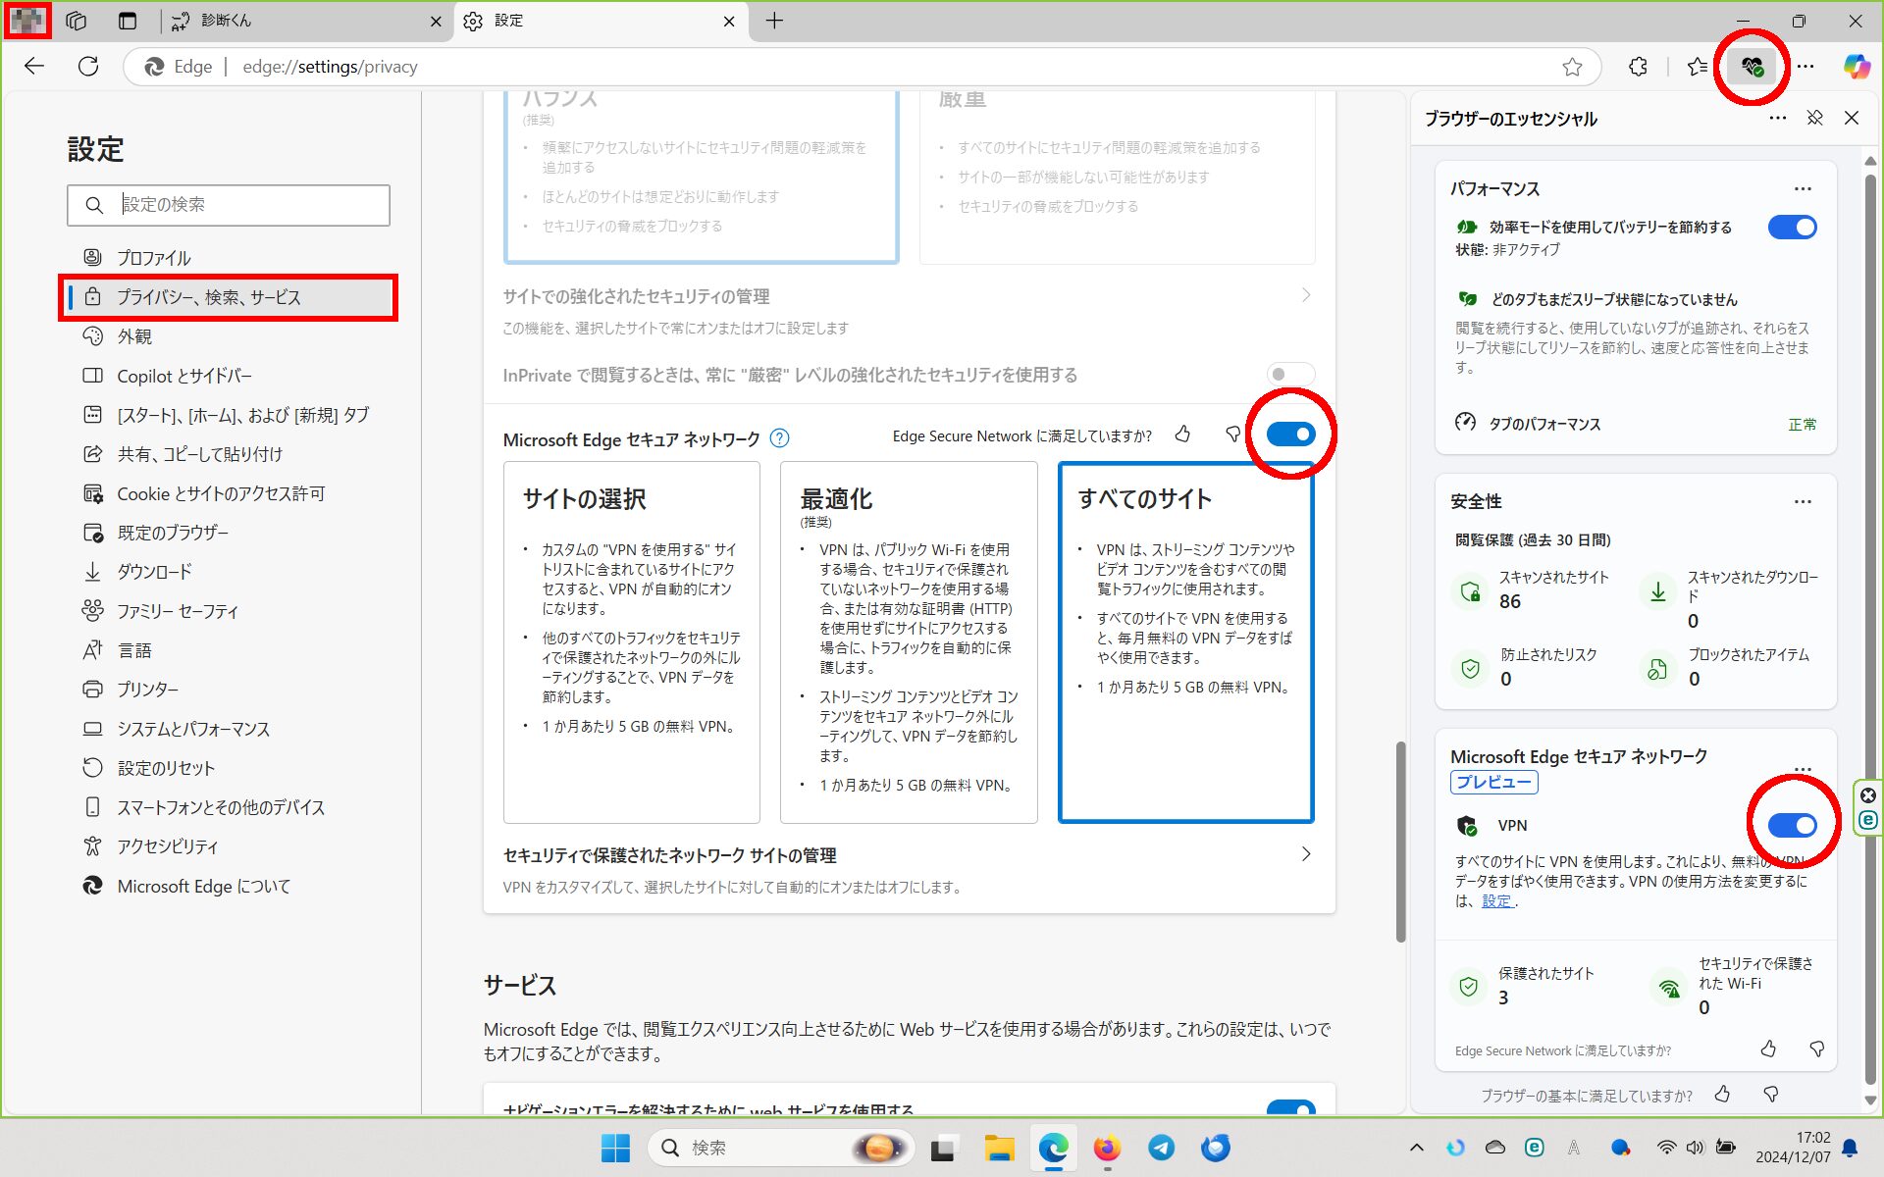Open ダウンロード settings section
Screen dimensions: 1884x1177
[x=229, y=572]
